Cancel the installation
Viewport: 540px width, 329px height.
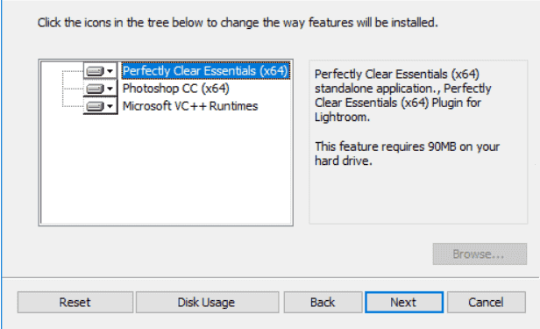(x=486, y=303)
